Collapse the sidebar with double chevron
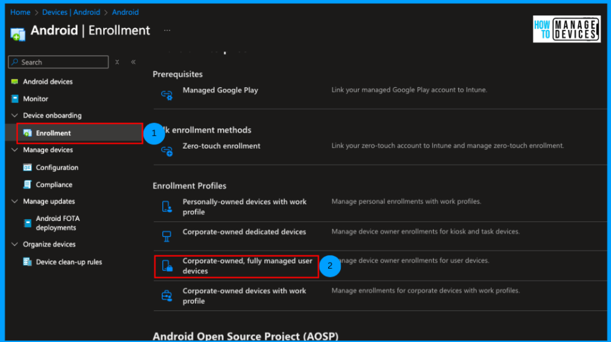Screen dimensions: 611x342 click(x=133, y=62)
